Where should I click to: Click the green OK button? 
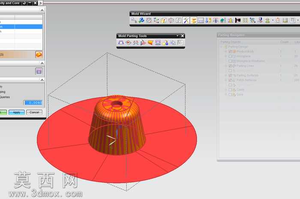(3, 112)
